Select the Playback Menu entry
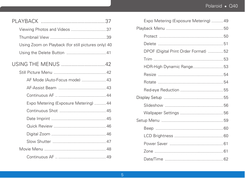The image size is (245, 178). click(182, 28)
